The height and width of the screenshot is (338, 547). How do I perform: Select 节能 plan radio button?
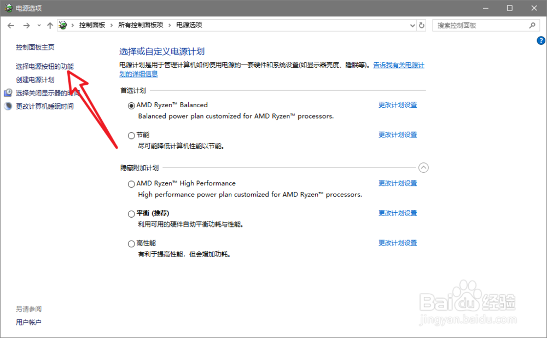click(131, 135)
